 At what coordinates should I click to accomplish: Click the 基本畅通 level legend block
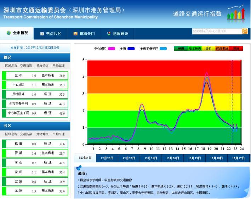pyautogui.click(x=195, y=49)
